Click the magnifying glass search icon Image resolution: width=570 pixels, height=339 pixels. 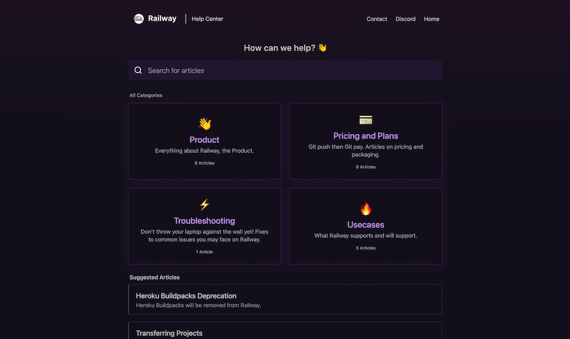[x=138, y=70]
